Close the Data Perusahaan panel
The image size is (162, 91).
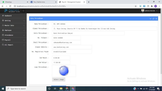pyautogui.click(x=156, y=18)
